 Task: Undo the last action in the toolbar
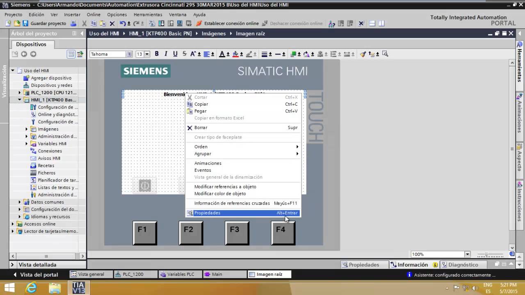123,23
